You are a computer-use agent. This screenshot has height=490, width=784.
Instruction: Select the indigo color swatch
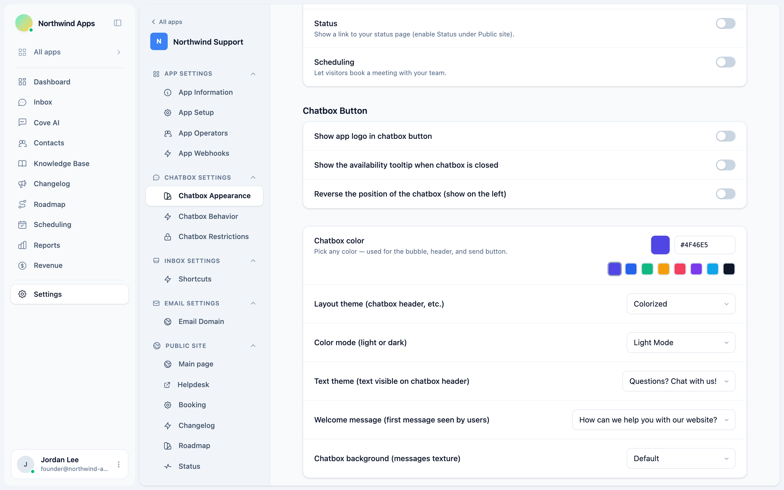click(x=615, y=269)
